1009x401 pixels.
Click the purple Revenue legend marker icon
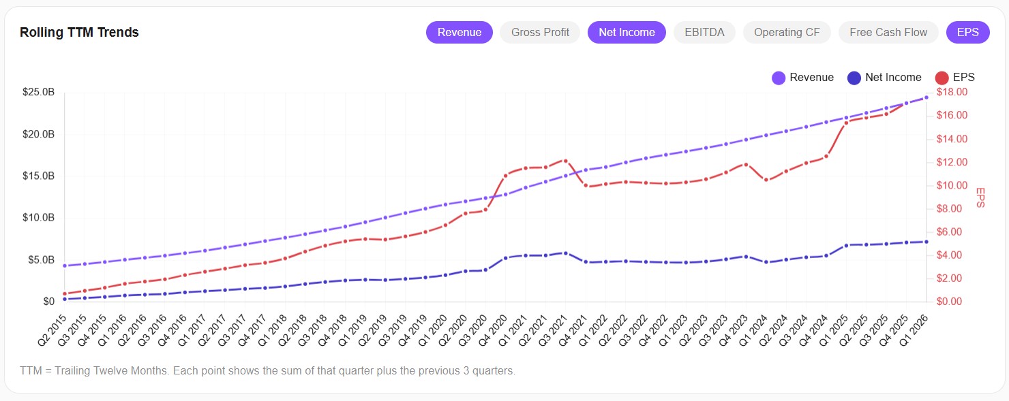[x=778, y=77]
